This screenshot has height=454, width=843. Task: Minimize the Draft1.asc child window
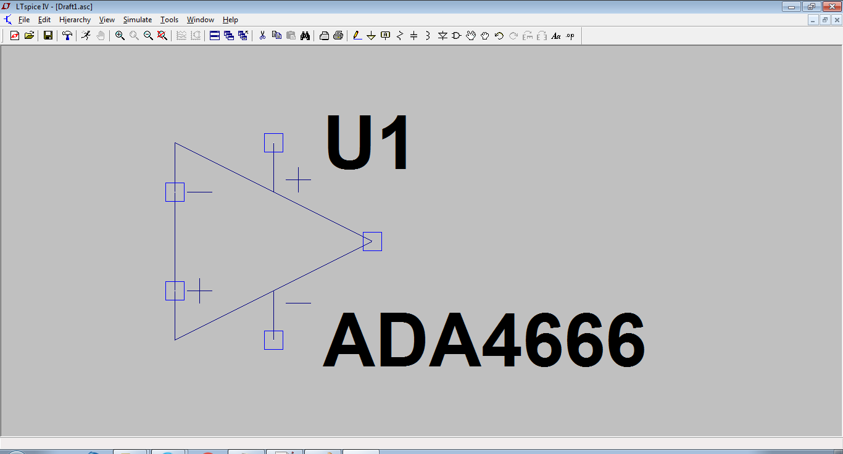click(x=814, y=20)
